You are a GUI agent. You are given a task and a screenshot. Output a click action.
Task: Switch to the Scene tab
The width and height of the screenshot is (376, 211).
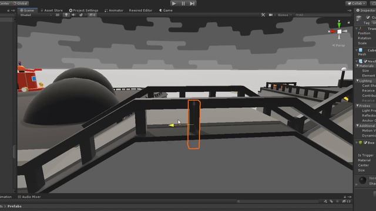27,11
